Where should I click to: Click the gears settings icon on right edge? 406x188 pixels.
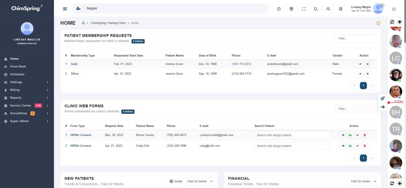coord(383,98)
